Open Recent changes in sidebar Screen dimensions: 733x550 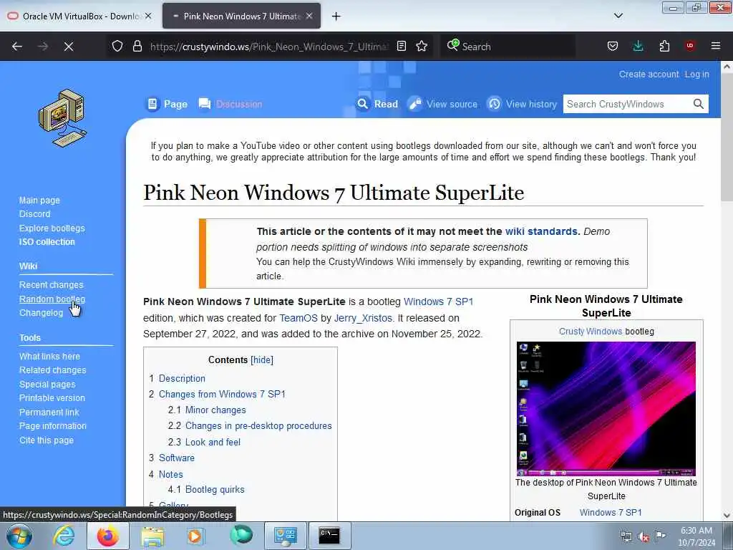pyautogui.click(x=51, y=285)
